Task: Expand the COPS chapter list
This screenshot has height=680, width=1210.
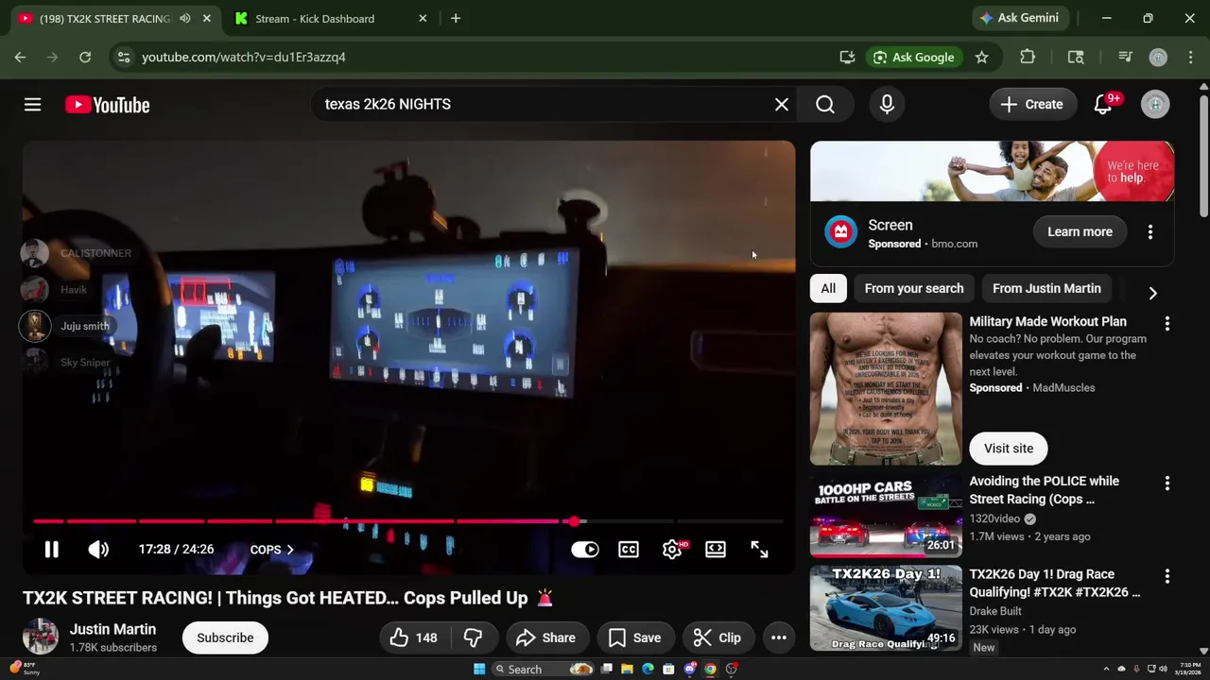Action: (x=272, y=550)
